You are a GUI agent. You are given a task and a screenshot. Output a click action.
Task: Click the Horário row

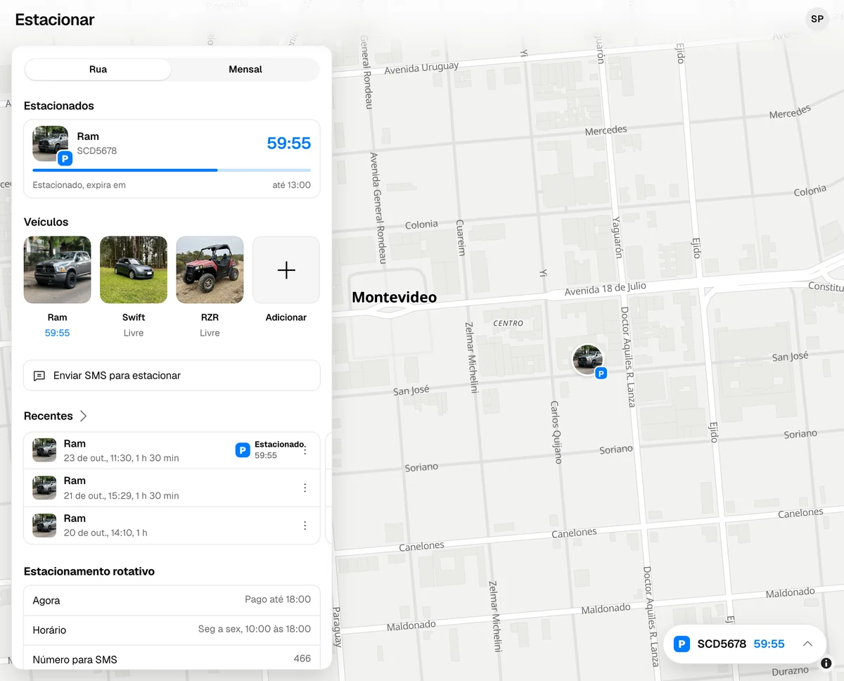tap(172, 630)
